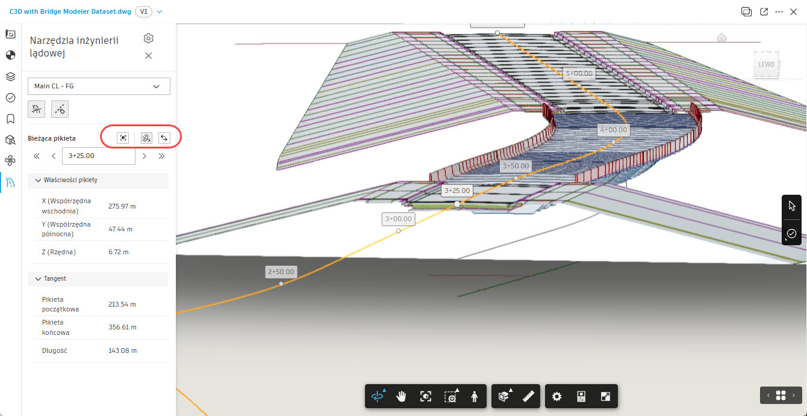Activate the Pan hand tool
807x416 pixels.
pyautogui.click(x=402, y=397)
